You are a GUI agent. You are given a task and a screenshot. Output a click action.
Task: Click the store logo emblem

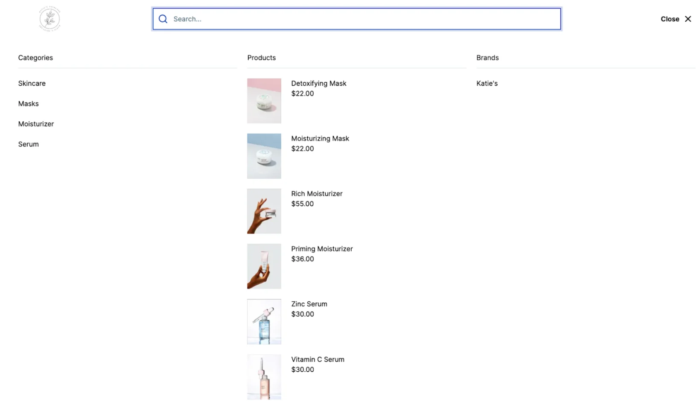(50, 19)
